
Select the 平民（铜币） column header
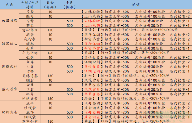click(x=69, y=4)
